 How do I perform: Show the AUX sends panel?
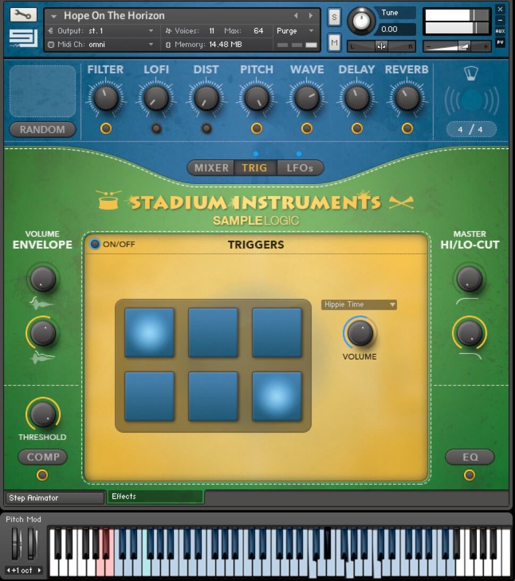(x=500, y=31)
